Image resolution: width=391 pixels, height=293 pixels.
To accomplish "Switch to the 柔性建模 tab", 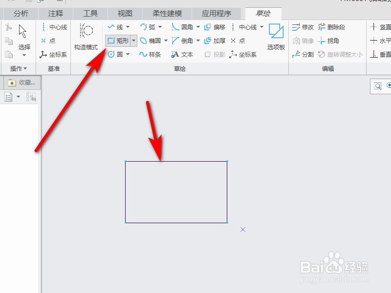I will pos(167,14).
